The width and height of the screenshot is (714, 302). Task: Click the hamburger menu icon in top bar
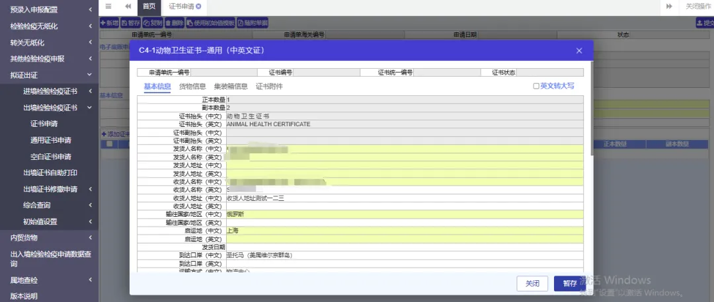[108, 7]
